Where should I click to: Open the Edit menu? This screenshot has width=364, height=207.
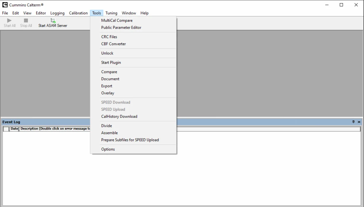(x=16, y=13)
